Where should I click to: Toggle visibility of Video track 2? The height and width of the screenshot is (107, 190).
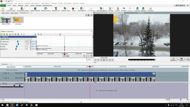[6, 73]
